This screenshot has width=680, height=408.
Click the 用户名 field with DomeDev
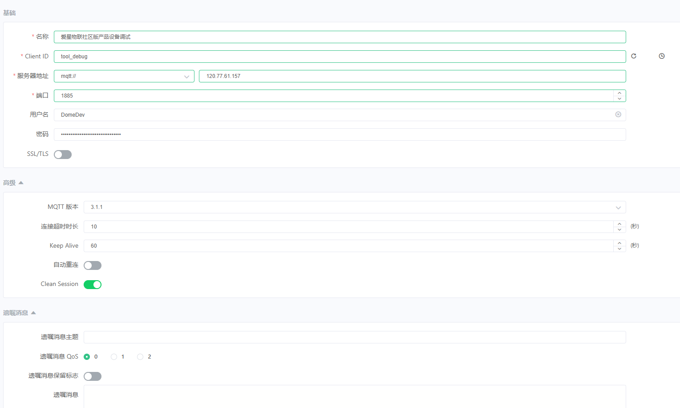[340, 115]
